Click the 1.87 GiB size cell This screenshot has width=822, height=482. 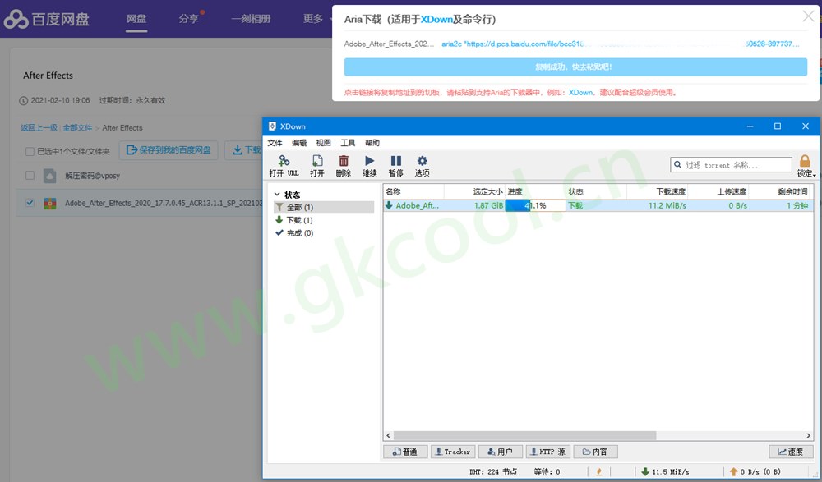point(488,205)
